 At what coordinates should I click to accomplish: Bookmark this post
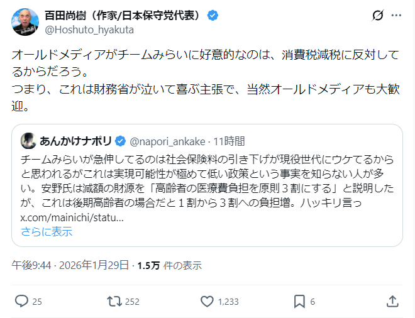click(x=299, y=301)
